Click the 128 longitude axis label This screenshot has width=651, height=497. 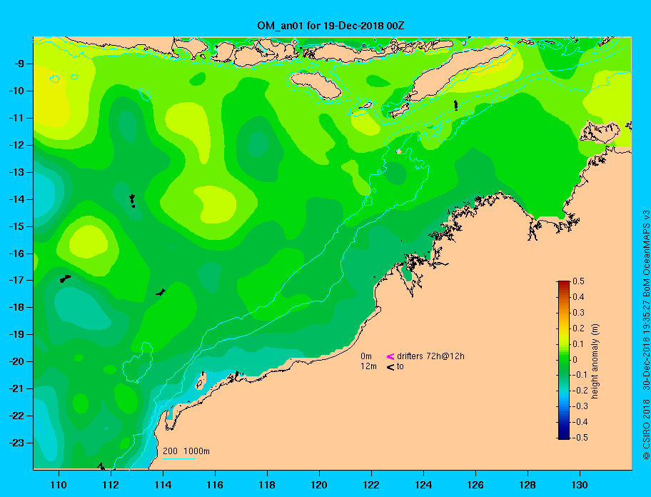(x=528, y=485)
